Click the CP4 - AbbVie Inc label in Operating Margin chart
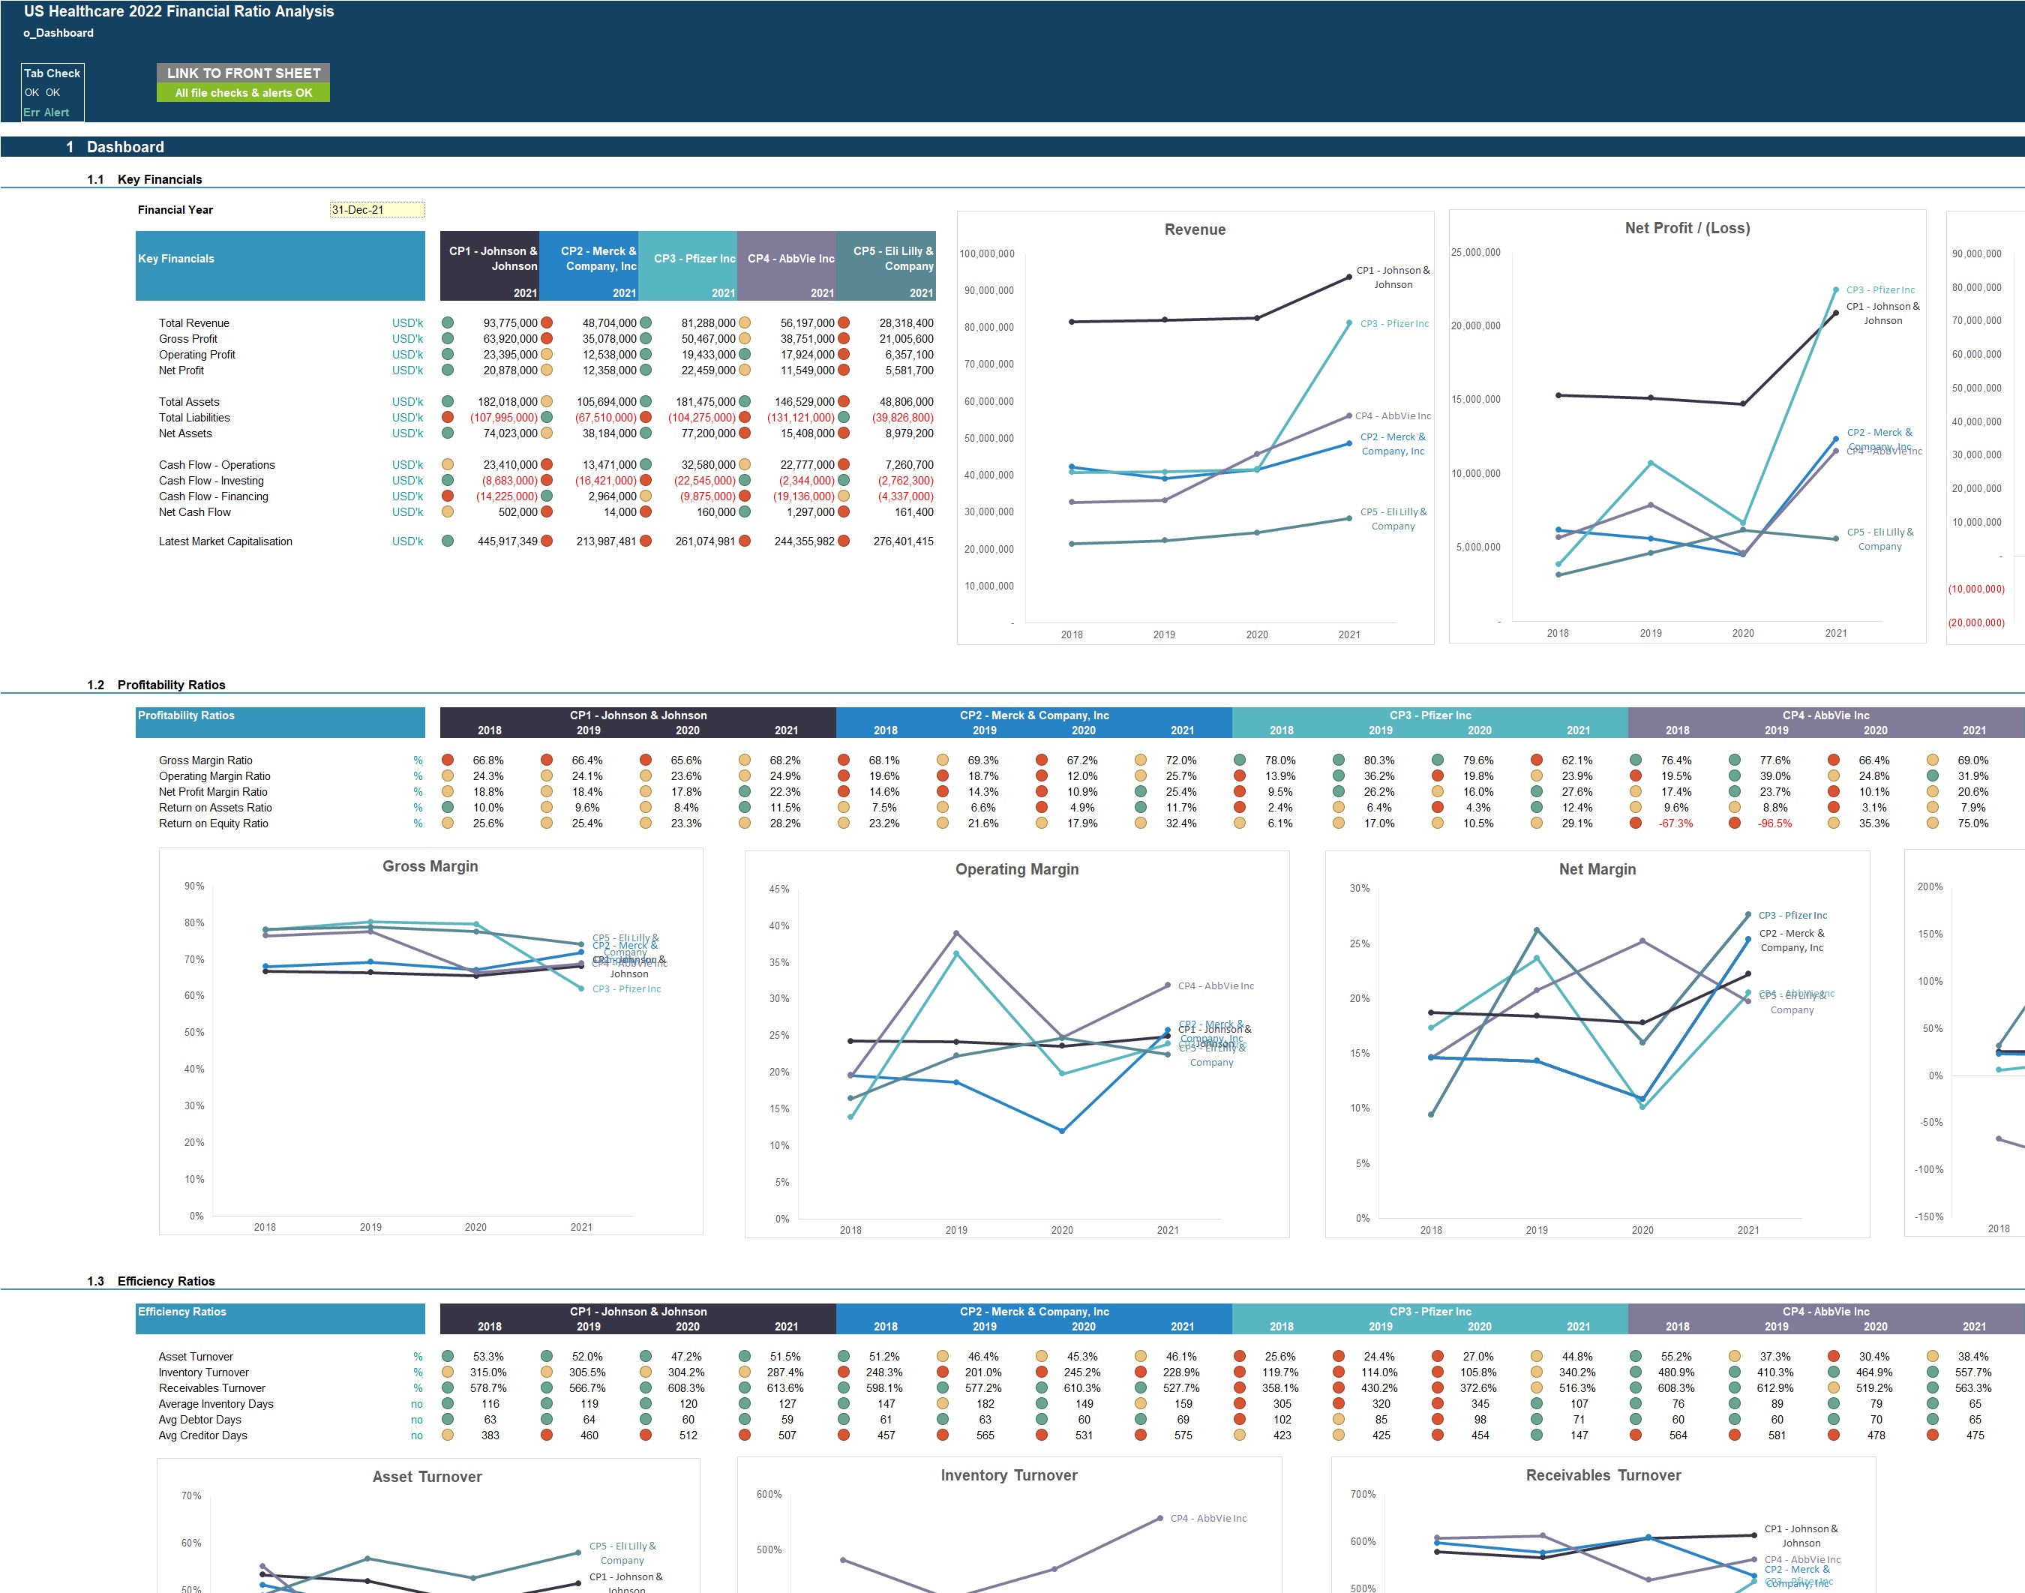 click(x=1215, y=985)
